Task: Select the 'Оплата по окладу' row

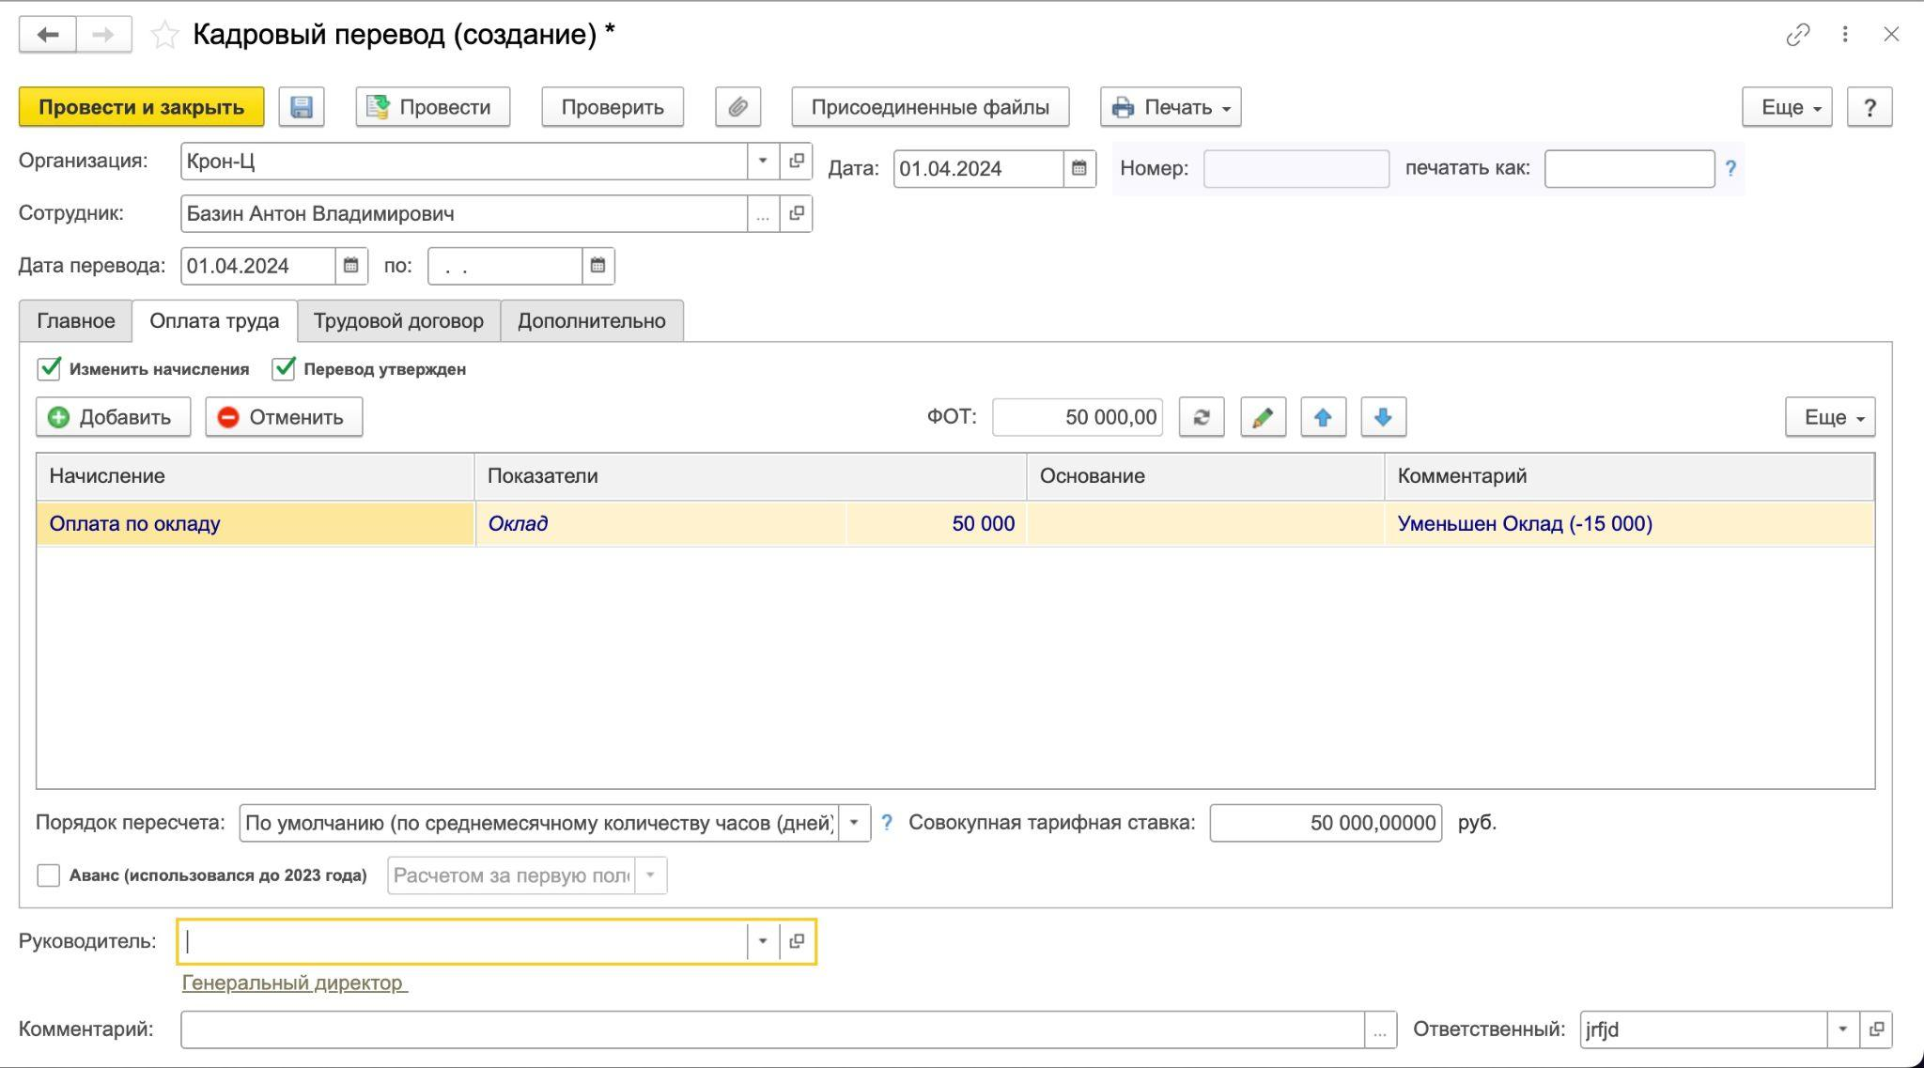Action: 955,524
